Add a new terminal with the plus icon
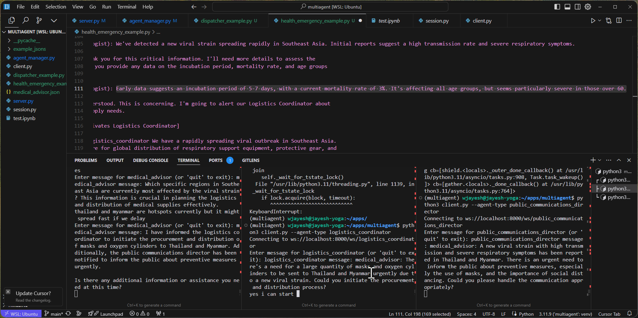 593,160
